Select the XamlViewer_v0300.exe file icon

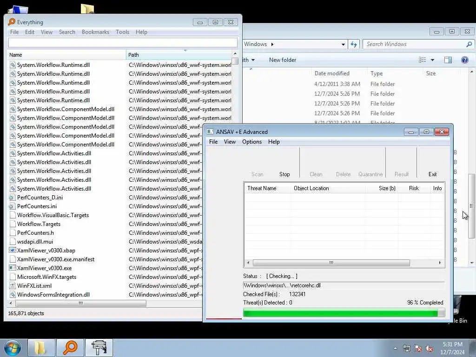coord(12,268)
